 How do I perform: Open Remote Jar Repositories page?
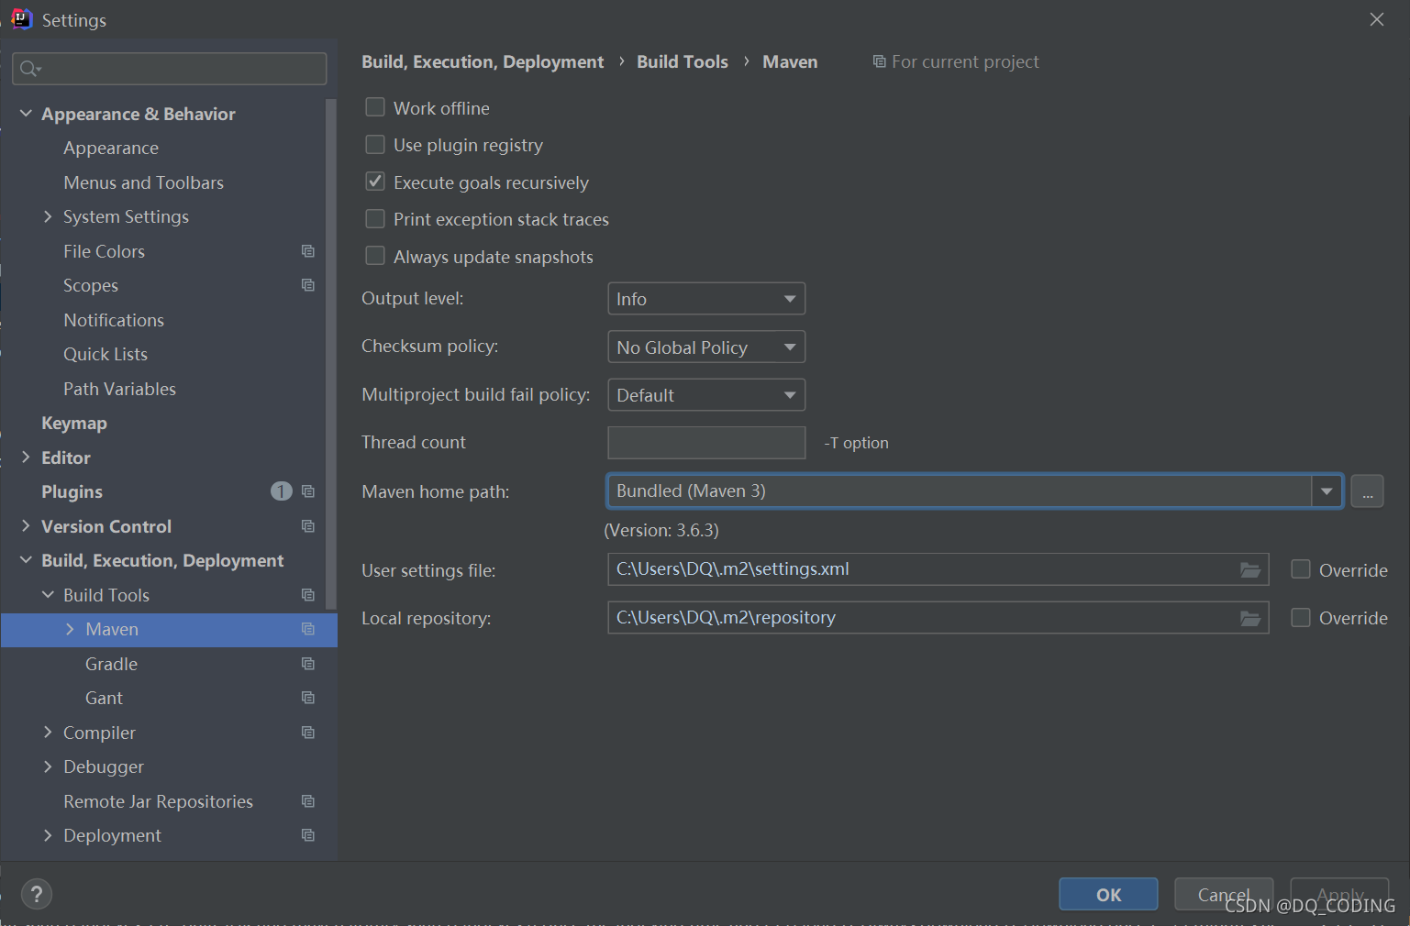click(158, 801)
